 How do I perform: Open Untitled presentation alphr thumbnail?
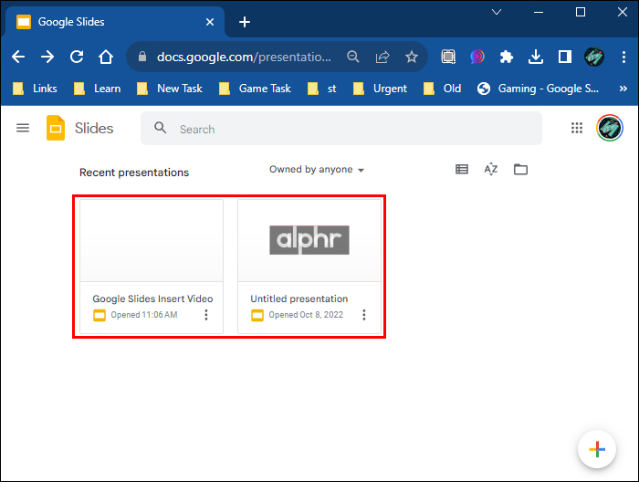tap(309, 240)
